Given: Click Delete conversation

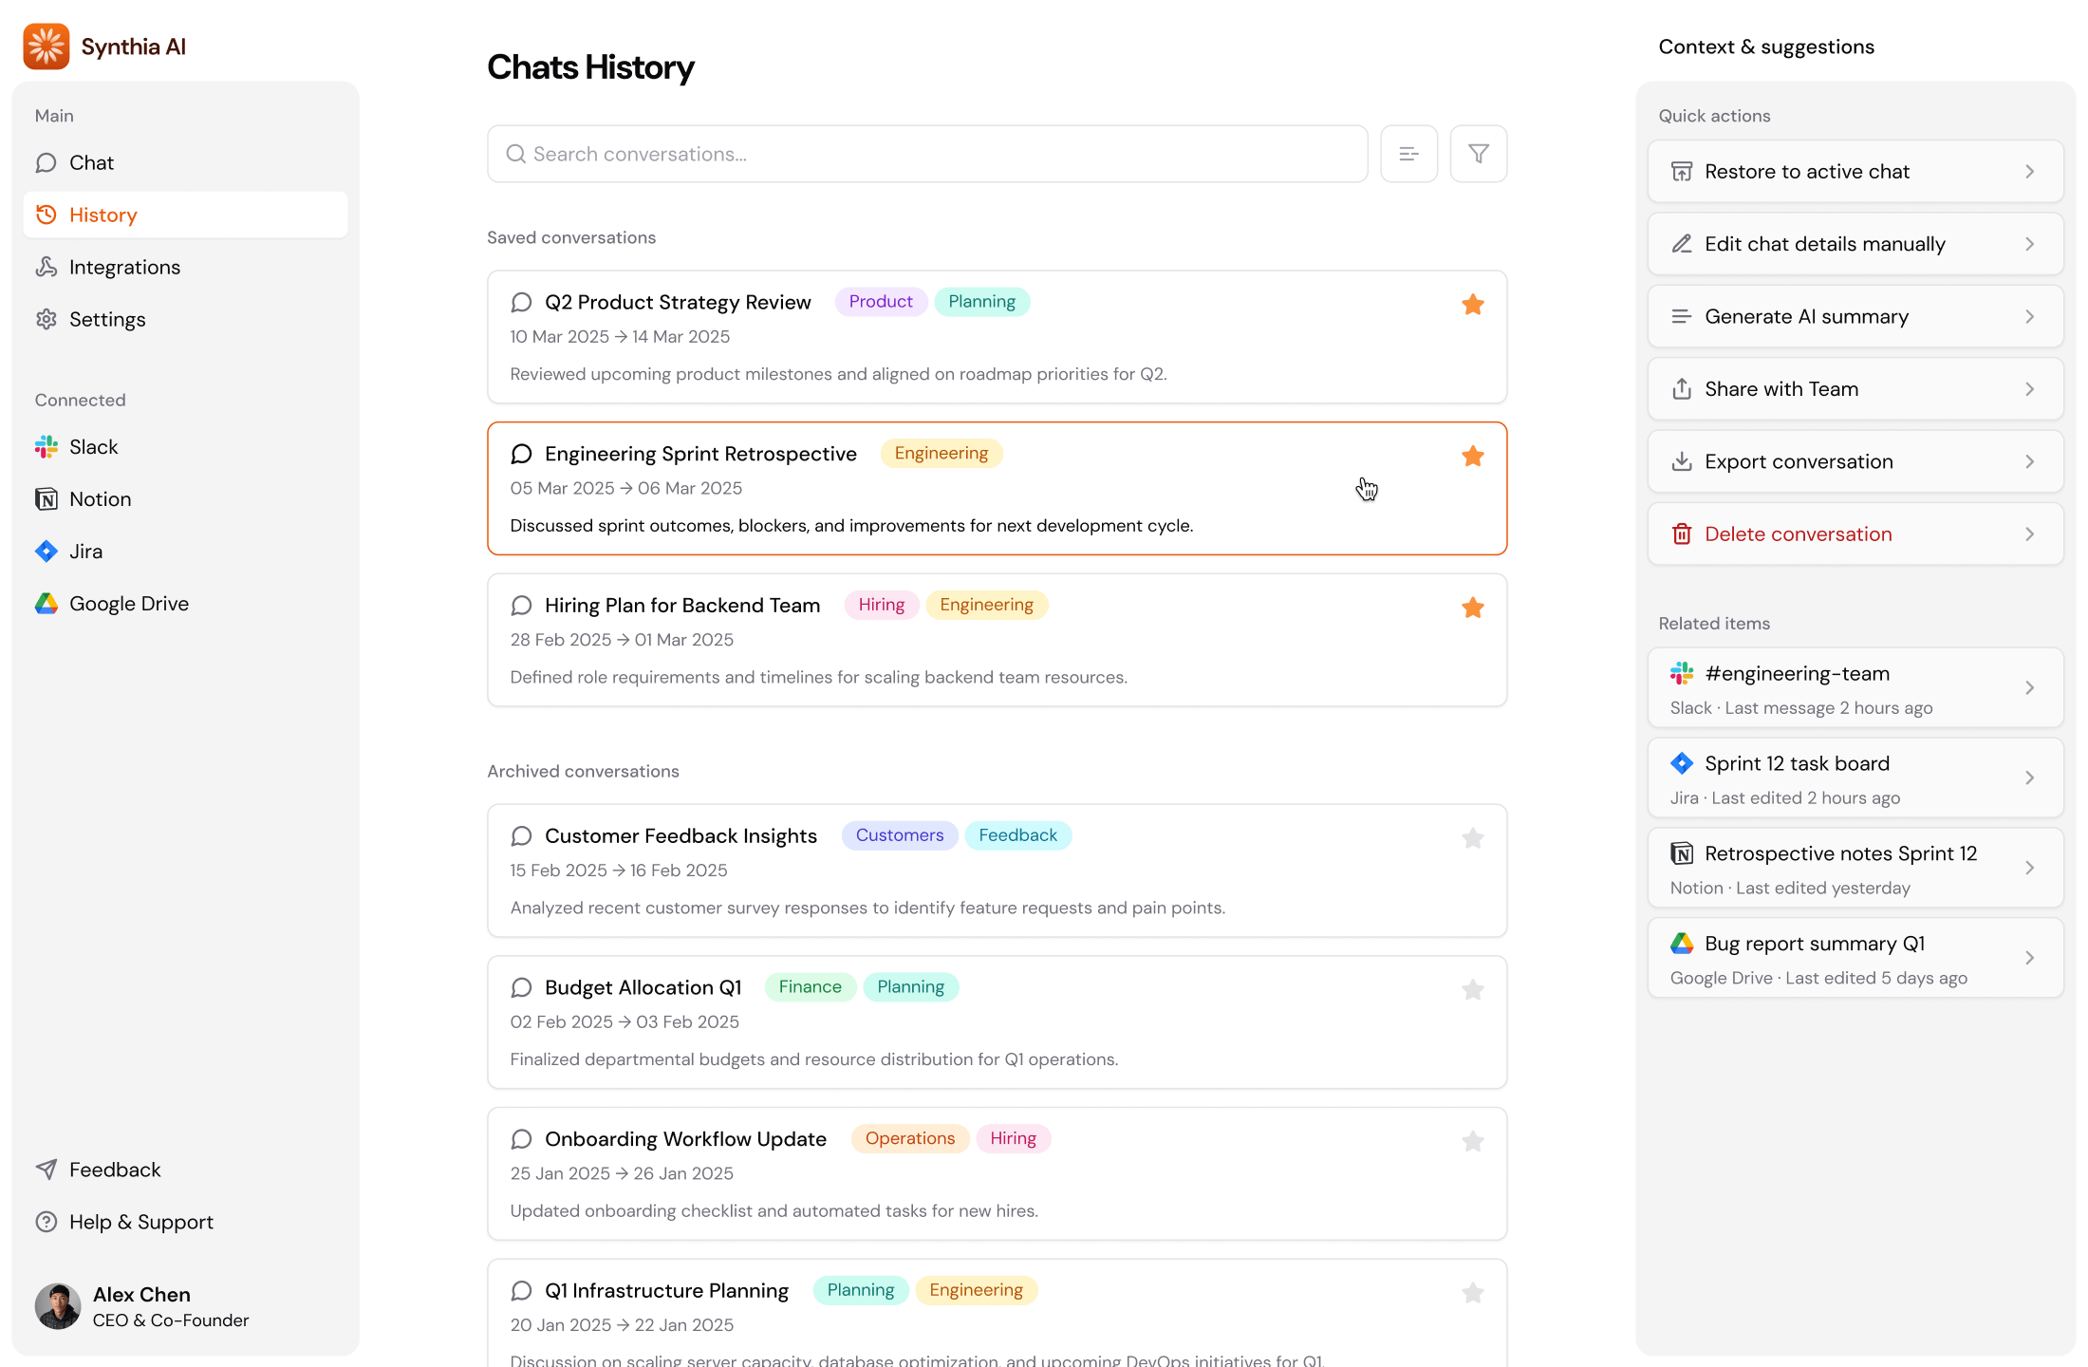Looking at the screenshot, I should pos(1798,534).
